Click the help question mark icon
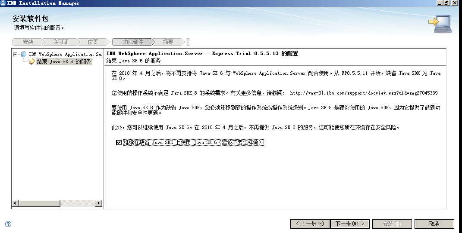Viewport: 462px width, 233px height. (8, 224)
